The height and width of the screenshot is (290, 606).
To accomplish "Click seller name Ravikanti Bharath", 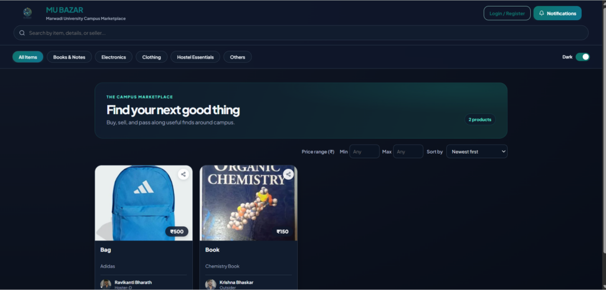I will (x=133, y=282).
